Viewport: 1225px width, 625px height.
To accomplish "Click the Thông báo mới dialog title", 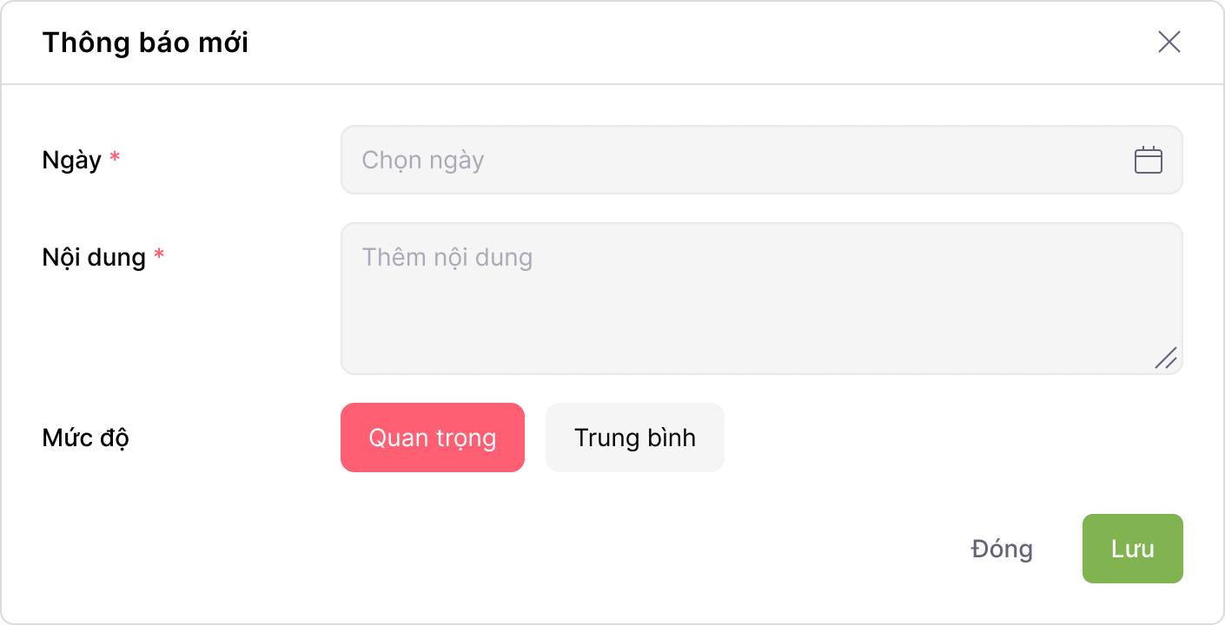I will coord(146,43).
